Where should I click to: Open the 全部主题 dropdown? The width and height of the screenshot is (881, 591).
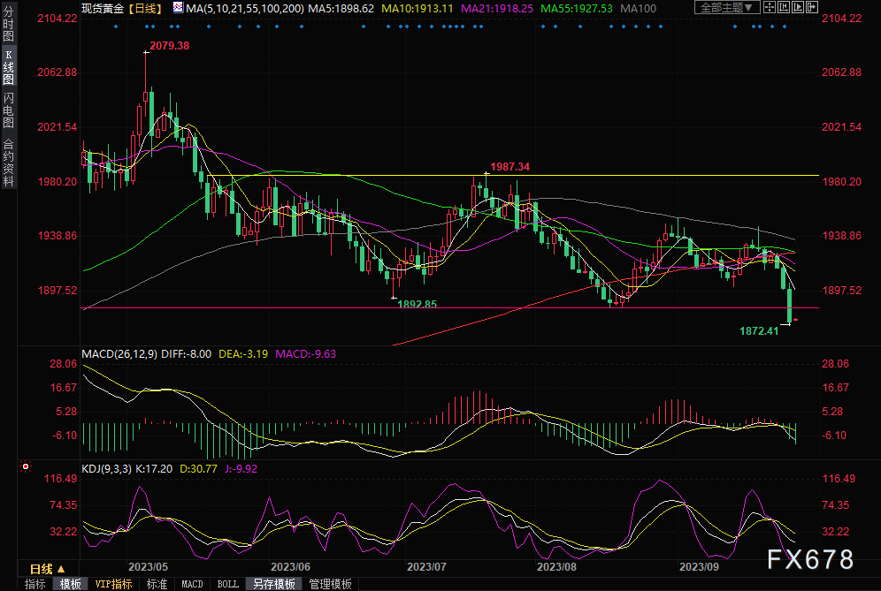pyautogui.click(x=726, y=8)
